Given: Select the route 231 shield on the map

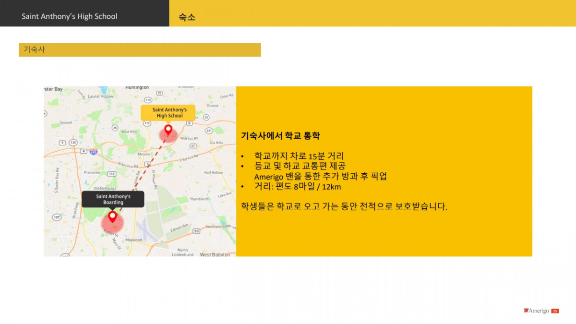Looking at the screenshot, I should pyautogui.click(x=209, y=131).
